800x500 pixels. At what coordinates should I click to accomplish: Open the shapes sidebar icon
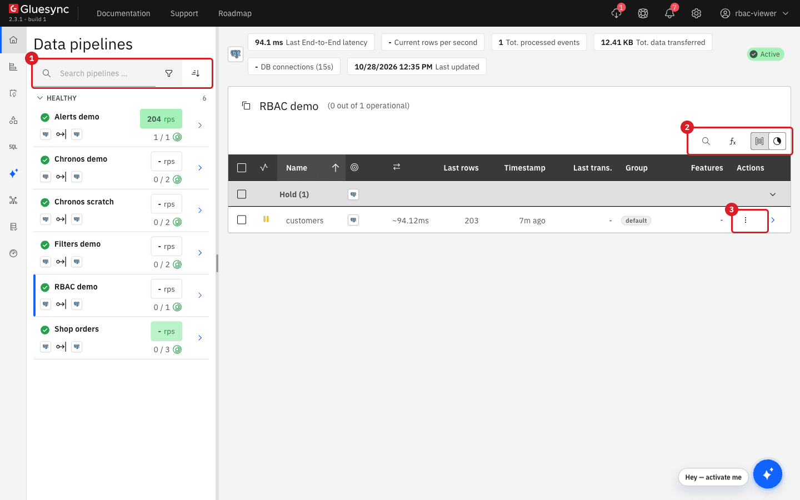pyautogui.click(x=13, y=120)
